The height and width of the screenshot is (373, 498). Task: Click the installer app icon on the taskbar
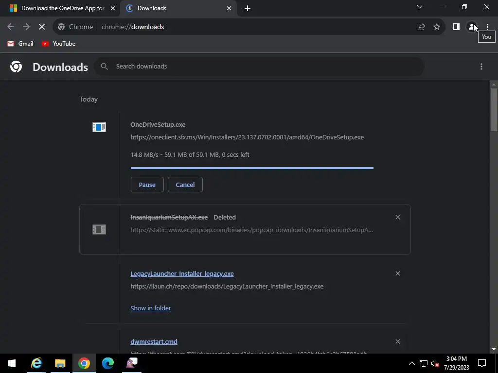[132, 363]
